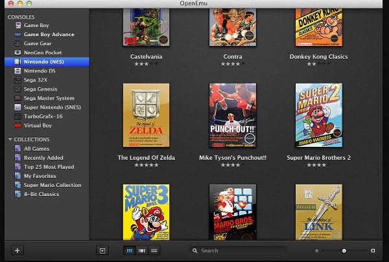389x262 pixels.
Task: Click the 8-Bit Classics collection icon
Action: 18,194
